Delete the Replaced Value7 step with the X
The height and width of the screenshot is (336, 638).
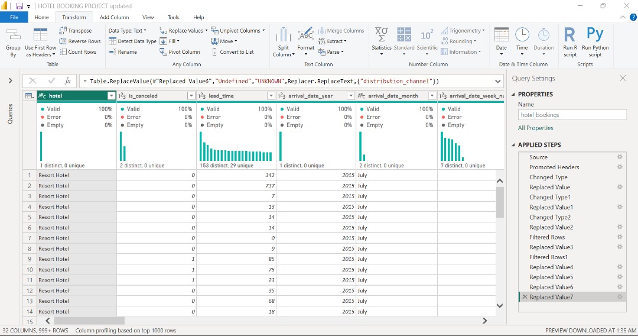coord(525,297)
